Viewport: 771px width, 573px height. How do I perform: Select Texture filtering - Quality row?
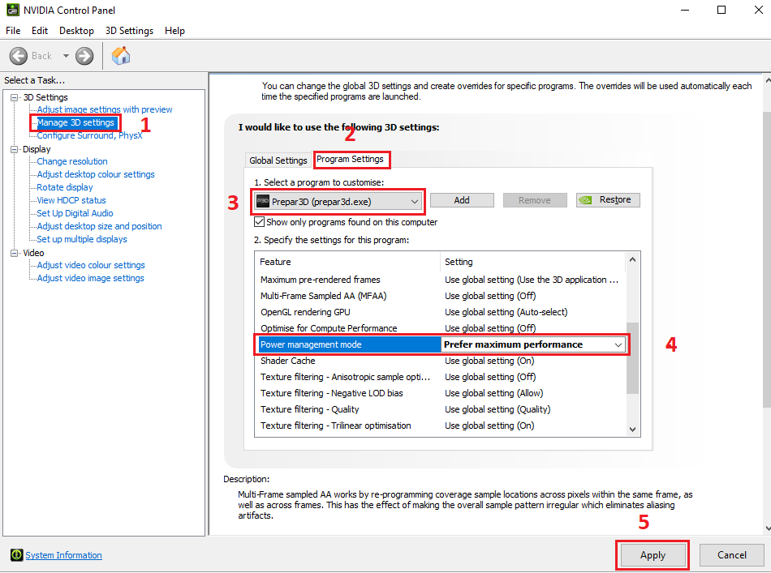tap(441, 409)
